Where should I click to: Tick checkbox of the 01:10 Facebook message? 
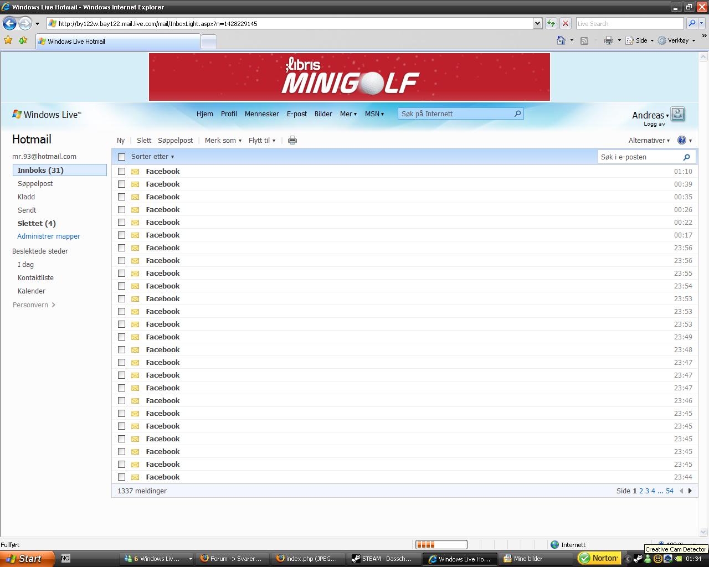(122, 172)
